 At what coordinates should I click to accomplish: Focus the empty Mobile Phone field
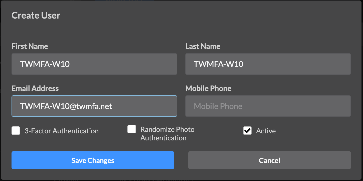(x=268, y=106)
